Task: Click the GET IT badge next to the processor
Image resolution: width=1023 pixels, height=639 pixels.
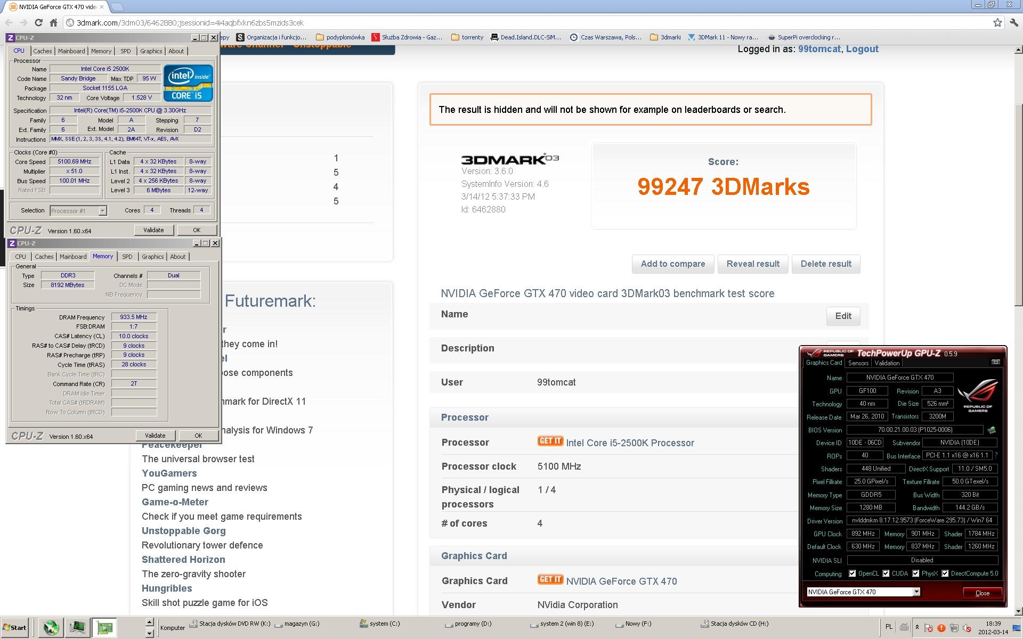Action: (550, 441)
